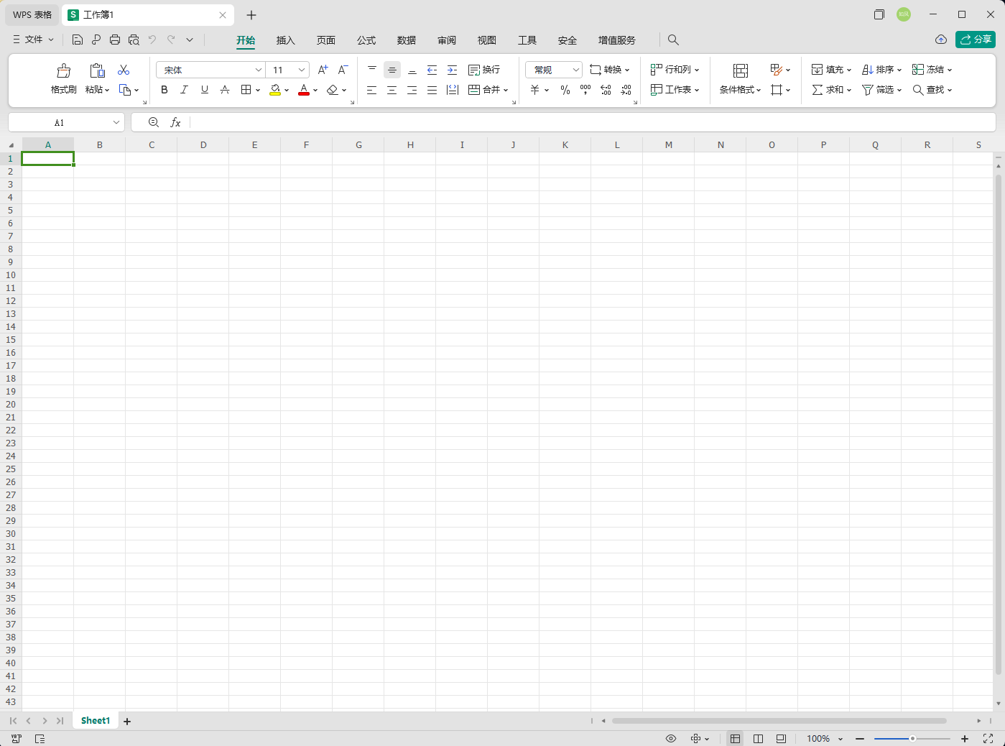1005x746 pixels.
Task: Expand the Name Box dropdown arrow
Action: (x=116, y=122)
